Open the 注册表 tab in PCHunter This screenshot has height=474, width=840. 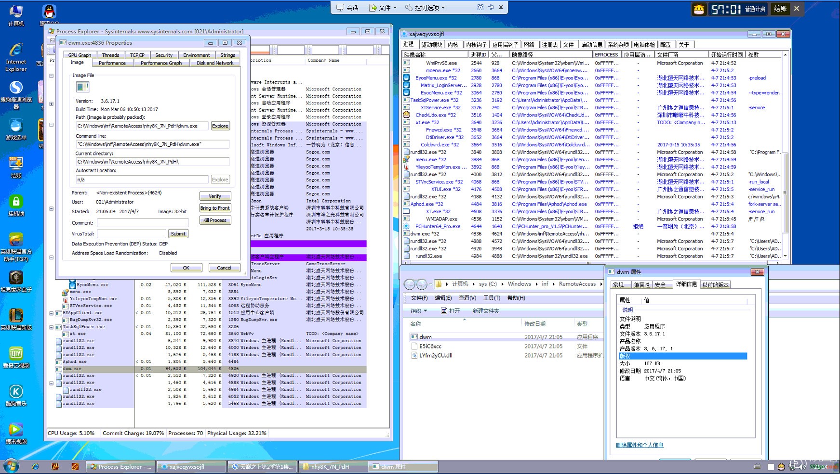point(550,44)
